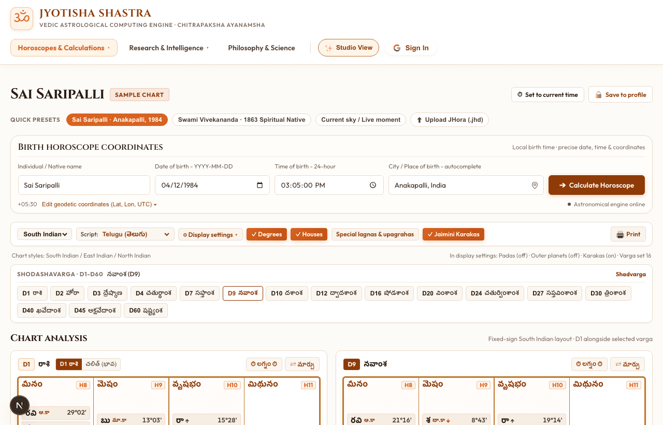Click the upload arrow icon for JHora

tap(419, 120)
